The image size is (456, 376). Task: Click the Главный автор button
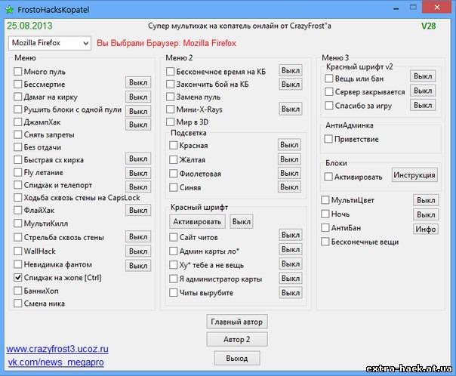tap(237, 322)
